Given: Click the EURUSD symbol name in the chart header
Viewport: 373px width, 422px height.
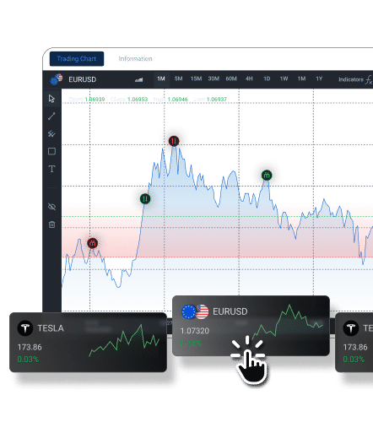Looking at the screenshot, I should tap(83, 79).
